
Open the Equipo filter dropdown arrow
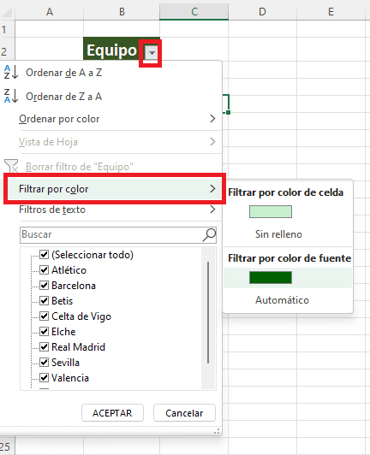(x=152, y=53)
